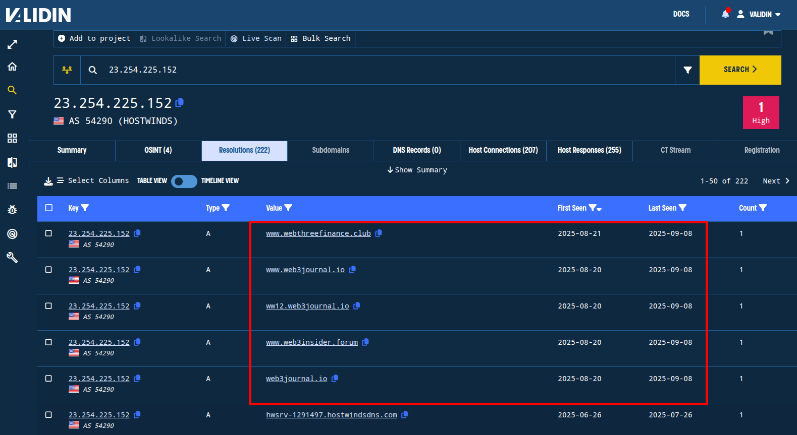The height and width of the screenshot is (435, 797).
Task: Open the search filter funnel dropdown
Action: 687,70
